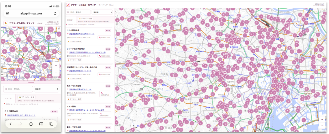
Task: Call さくら薬局本店 phone 0339571122 button
Action: (x=104, y=38)
